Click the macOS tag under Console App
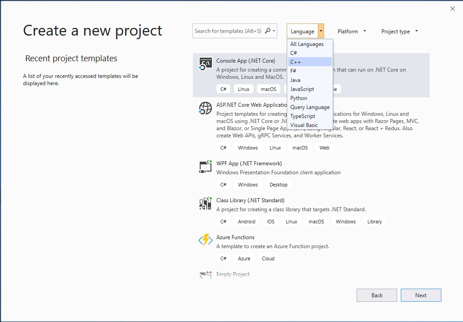 (268, 89)
